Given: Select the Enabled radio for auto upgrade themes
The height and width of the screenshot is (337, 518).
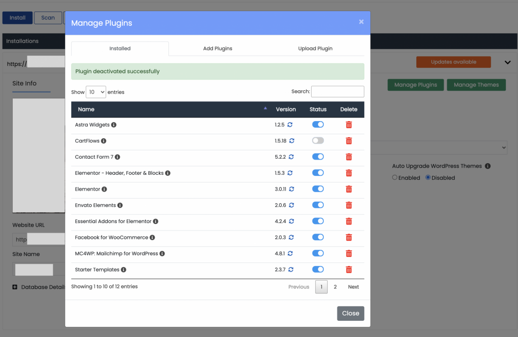Looking at the screenshot, I should point(394,177).
